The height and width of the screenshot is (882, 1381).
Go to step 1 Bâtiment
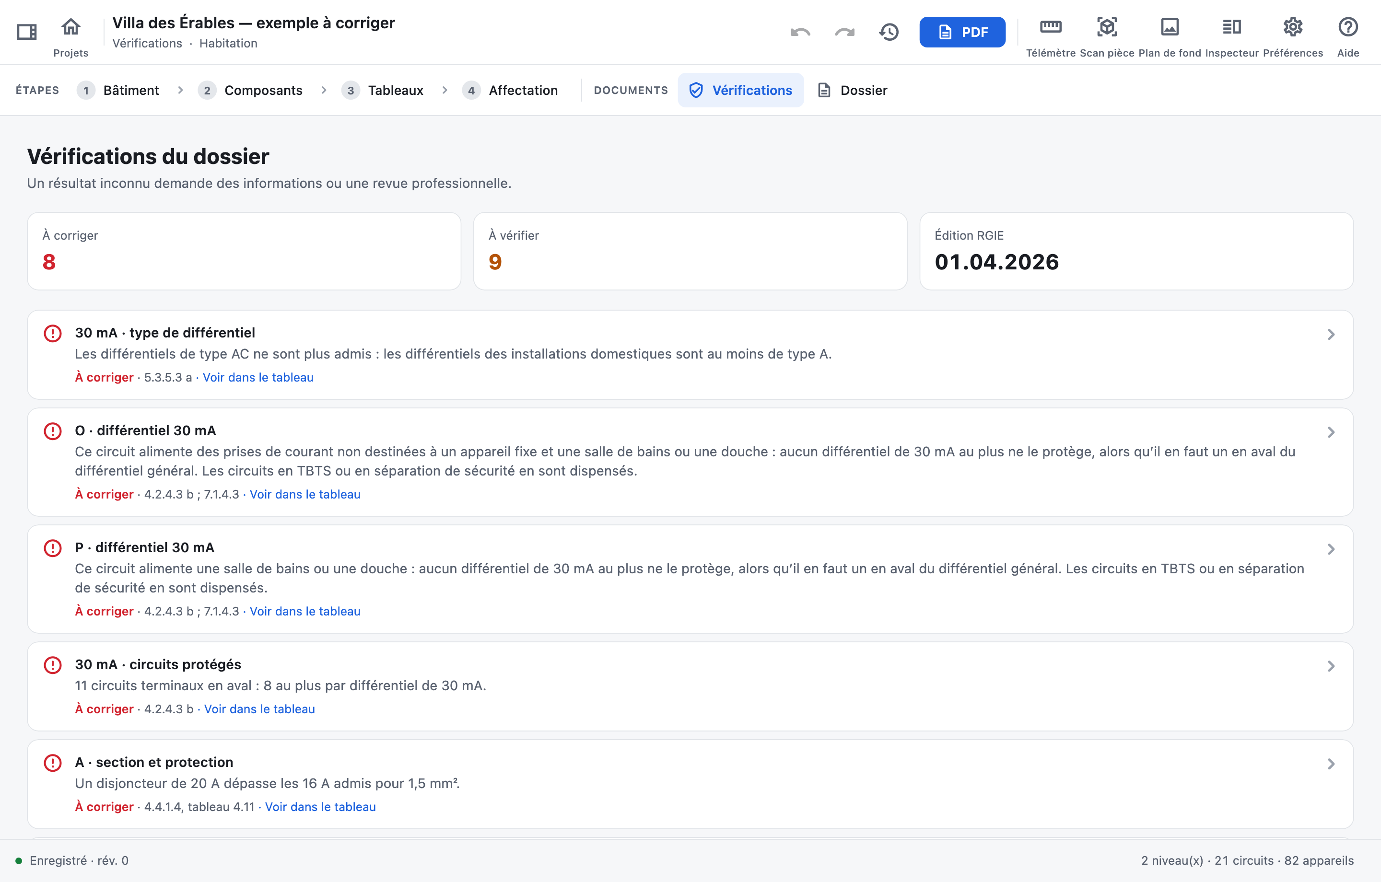(118, 90)
